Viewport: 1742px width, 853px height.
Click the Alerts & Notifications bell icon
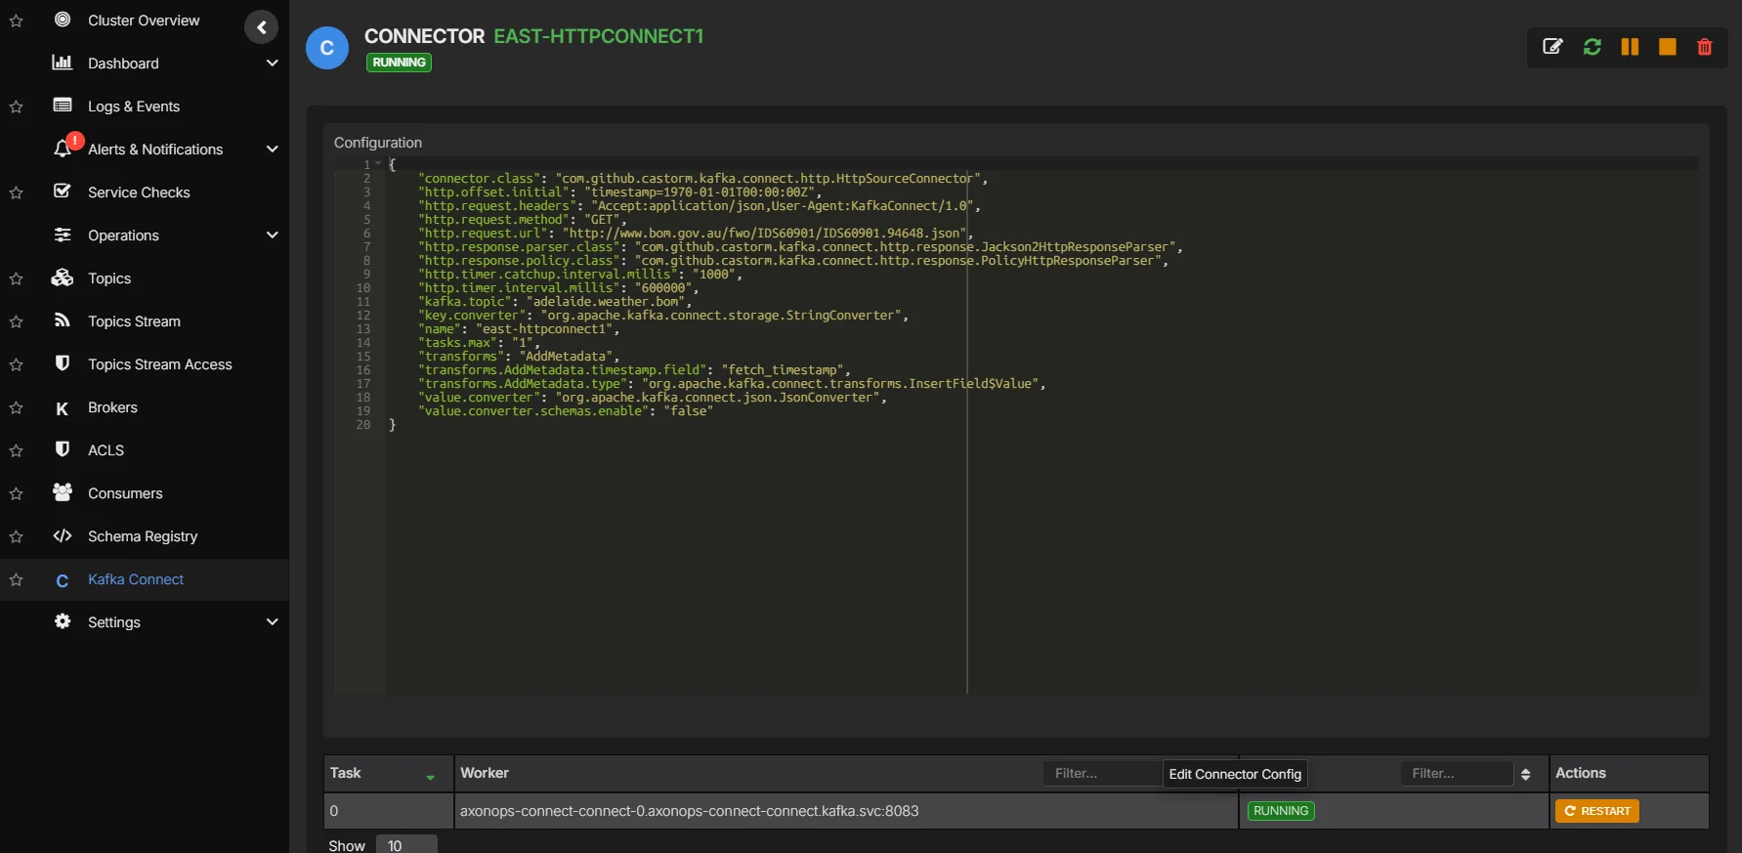[64, 149]
